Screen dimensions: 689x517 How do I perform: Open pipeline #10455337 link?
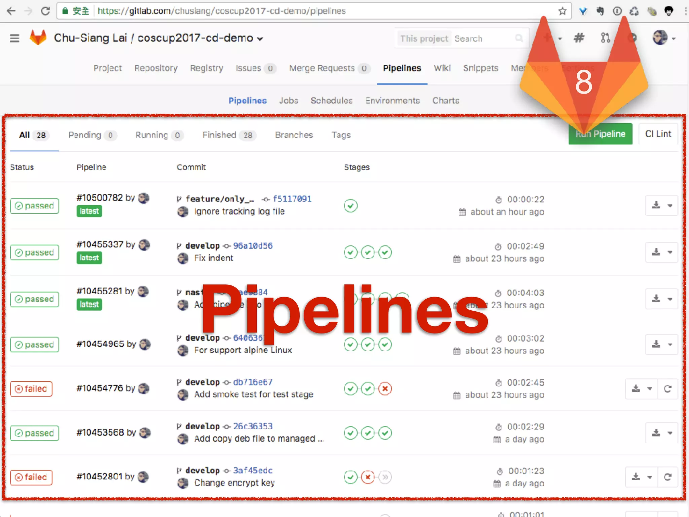click(100, 244)
